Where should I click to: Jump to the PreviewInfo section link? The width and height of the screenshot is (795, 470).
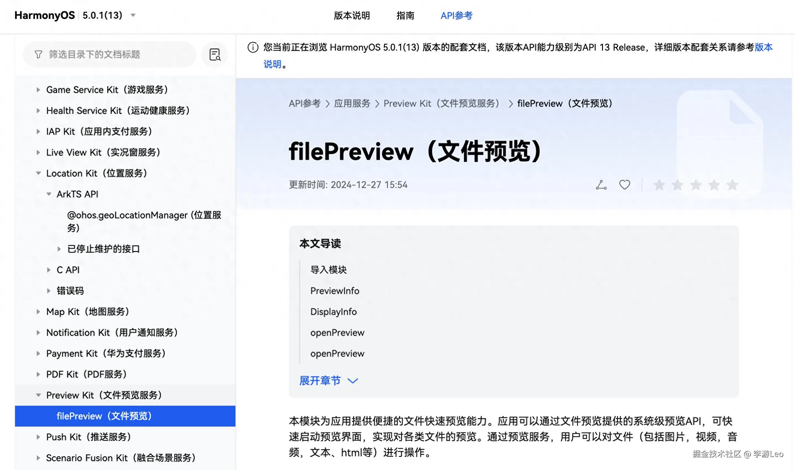335,291
